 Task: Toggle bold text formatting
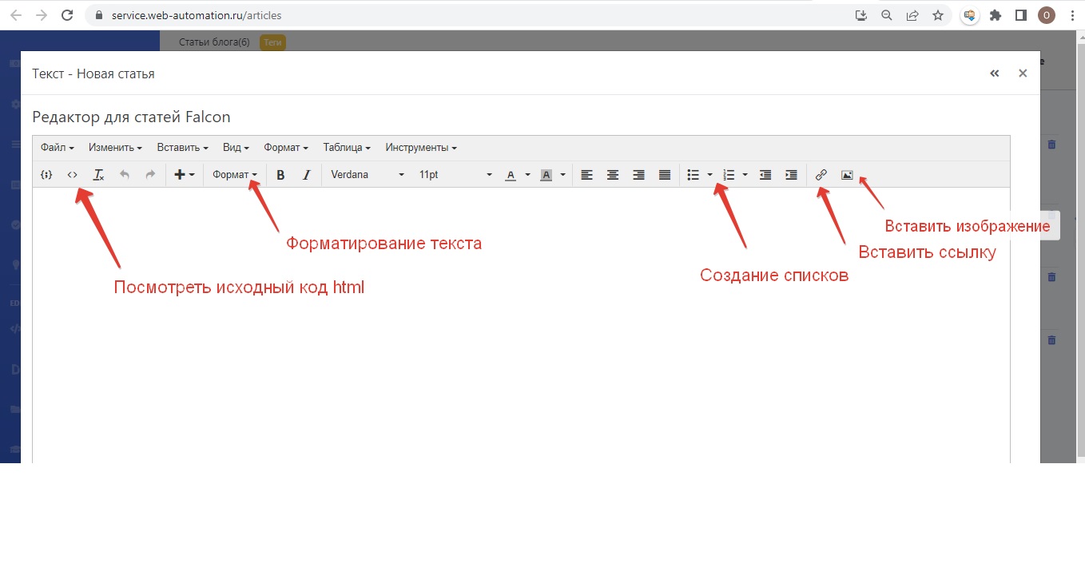280,175
